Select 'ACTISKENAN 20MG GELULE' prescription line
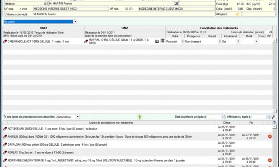Screen dimensions: 279x167 [53, 129]
